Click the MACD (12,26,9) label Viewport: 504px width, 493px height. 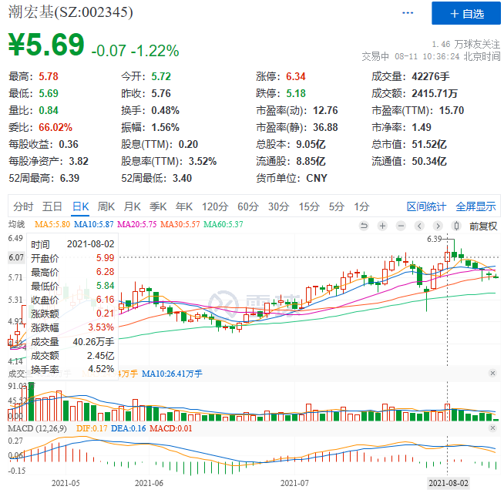[x=37, y=429]
